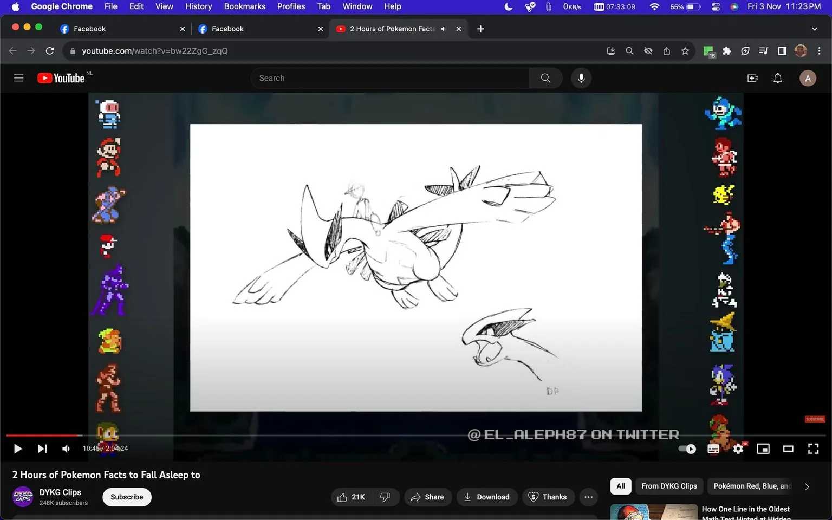The image size is (832, 520).
Task: Switch to the second Facebook tab
Action: [x=260, y=29]
